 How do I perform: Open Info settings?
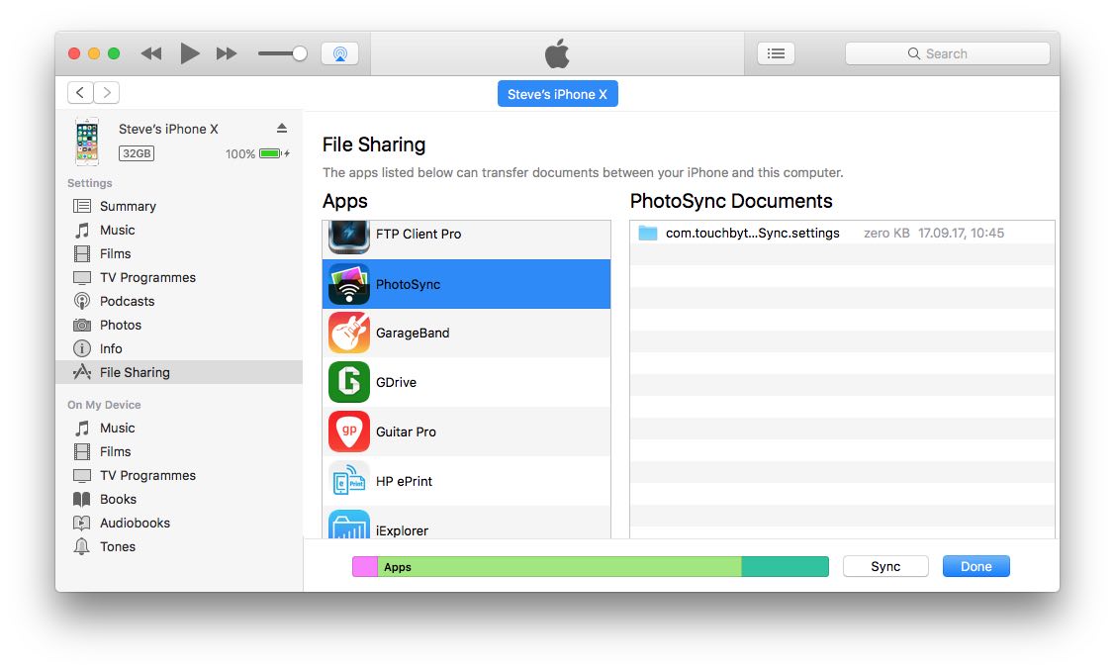coord(178,348)
